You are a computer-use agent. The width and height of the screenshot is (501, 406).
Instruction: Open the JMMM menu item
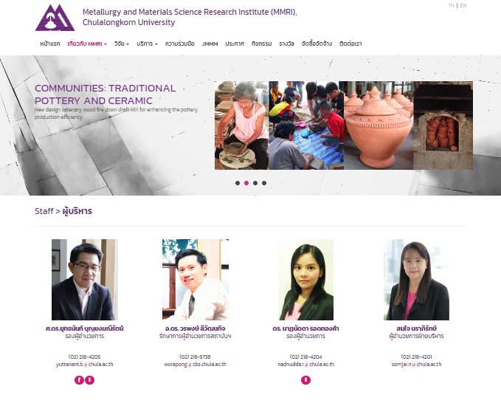[210, 44]
